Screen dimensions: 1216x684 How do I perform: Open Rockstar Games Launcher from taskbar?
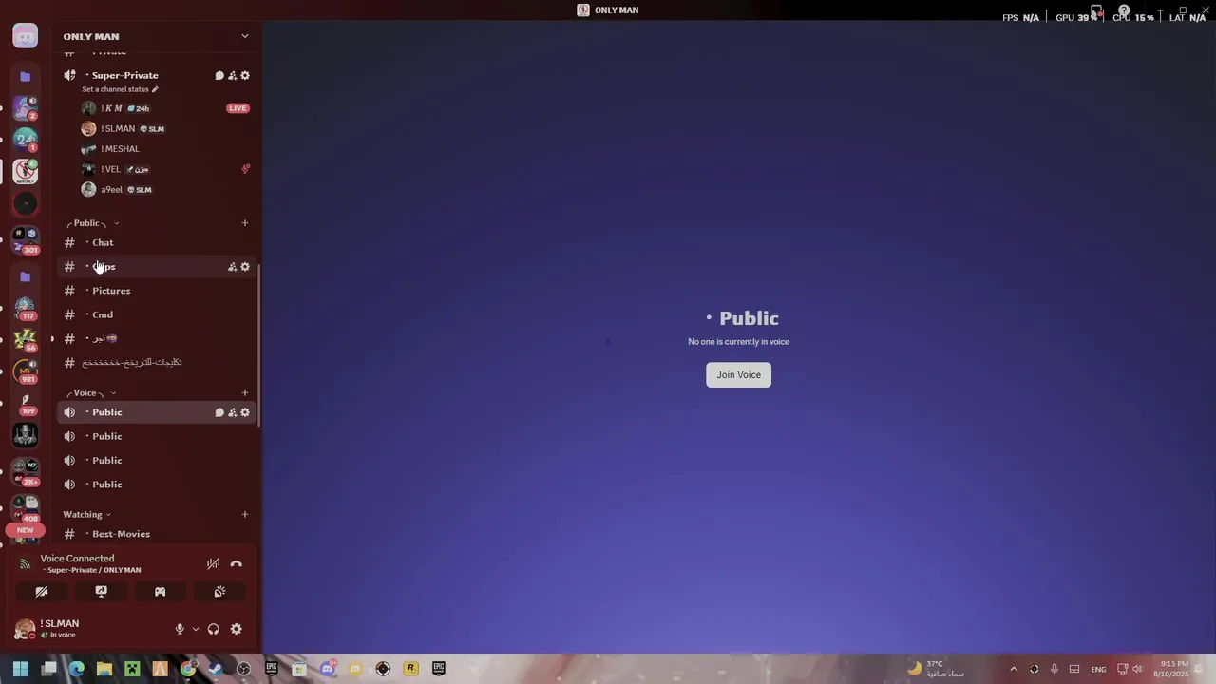(x=410, y=669)
